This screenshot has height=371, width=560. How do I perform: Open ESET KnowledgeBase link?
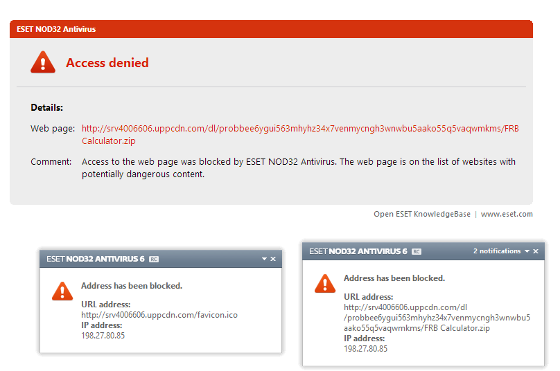422,214
